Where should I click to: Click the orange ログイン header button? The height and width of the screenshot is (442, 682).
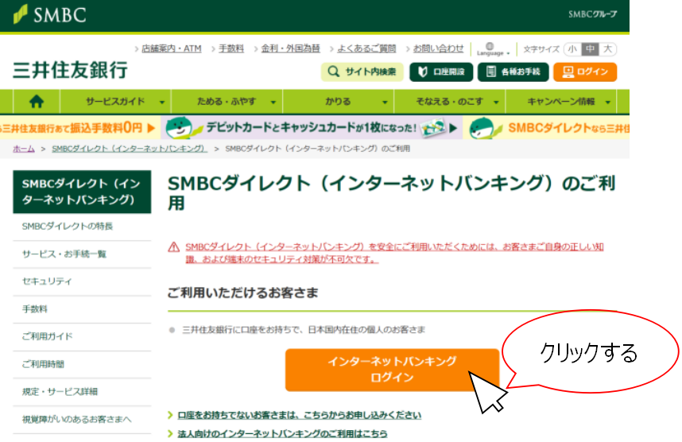(585, 72)
